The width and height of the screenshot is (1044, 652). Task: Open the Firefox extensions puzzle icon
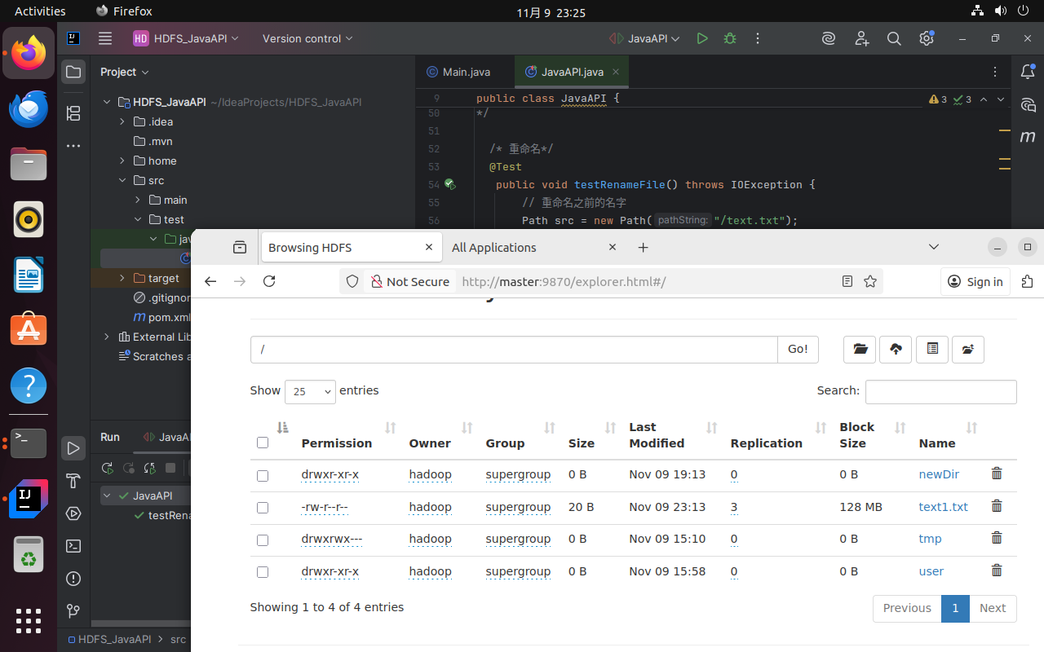1027,281
